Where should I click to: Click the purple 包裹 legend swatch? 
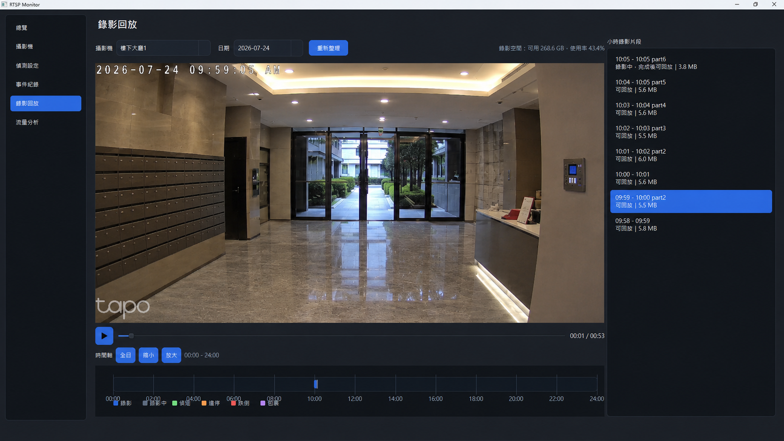coord(263,403)
